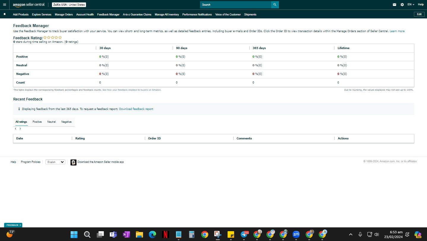Viewport: 427px width, 241px height.
Task: Open A-to-z Guarantee Claims
Action: [137, 14]
